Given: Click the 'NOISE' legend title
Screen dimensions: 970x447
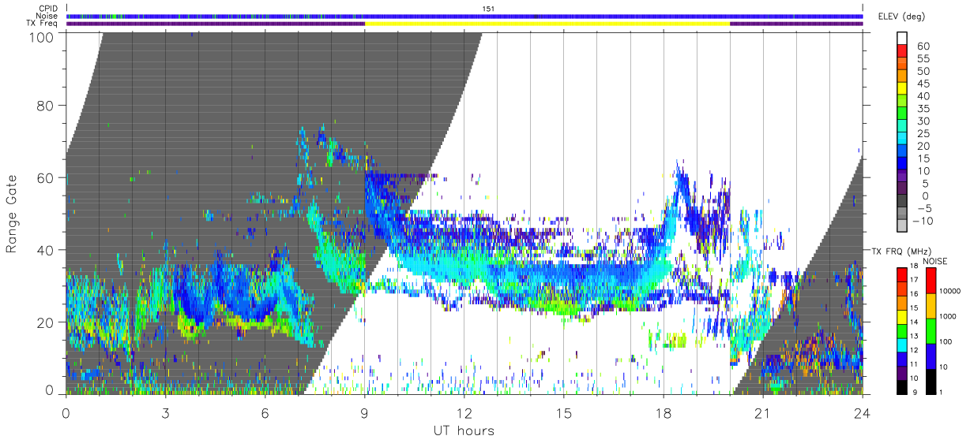Looking at the screenshot, I should [937, 261].
